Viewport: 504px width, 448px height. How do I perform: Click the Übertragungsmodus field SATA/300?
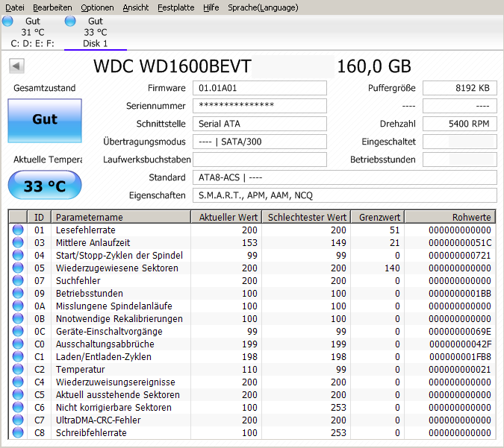click(x=260, y=142)
